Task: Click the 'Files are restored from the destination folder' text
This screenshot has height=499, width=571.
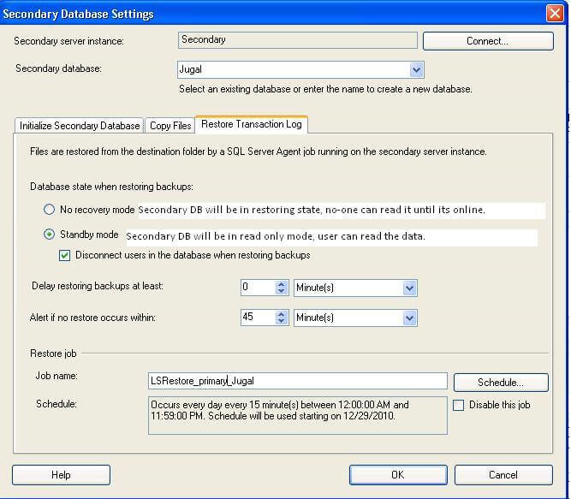Action: tap(259, 151)
